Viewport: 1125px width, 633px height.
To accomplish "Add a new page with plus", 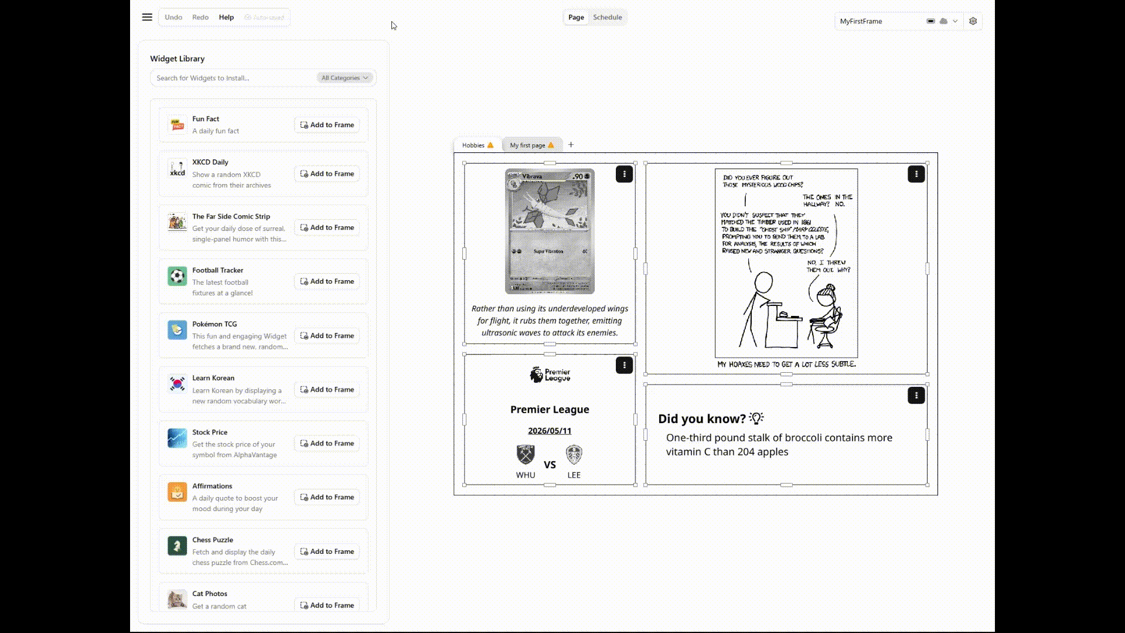I will click(571, 145).
